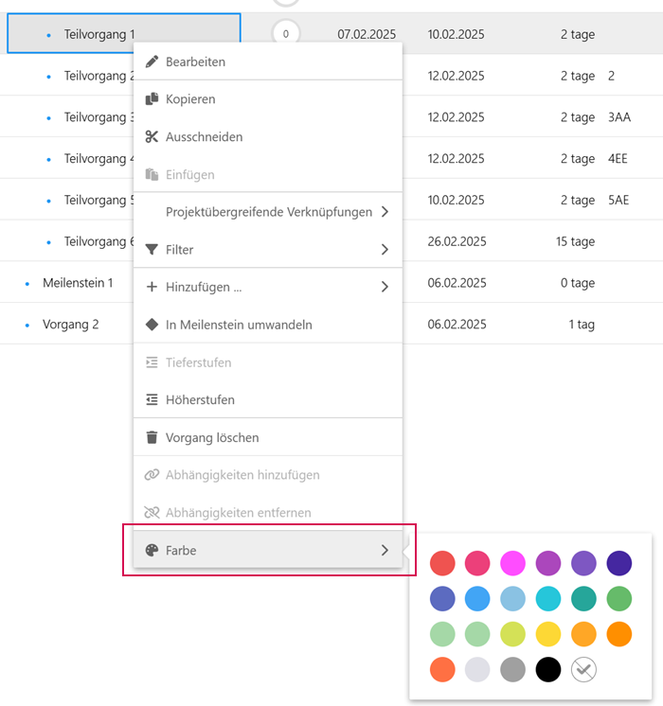Click the palette icon beside Farbe

point(152,550)
